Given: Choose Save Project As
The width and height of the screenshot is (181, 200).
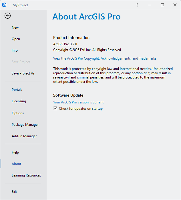Looking at the screenshot, I should point(23,73).
